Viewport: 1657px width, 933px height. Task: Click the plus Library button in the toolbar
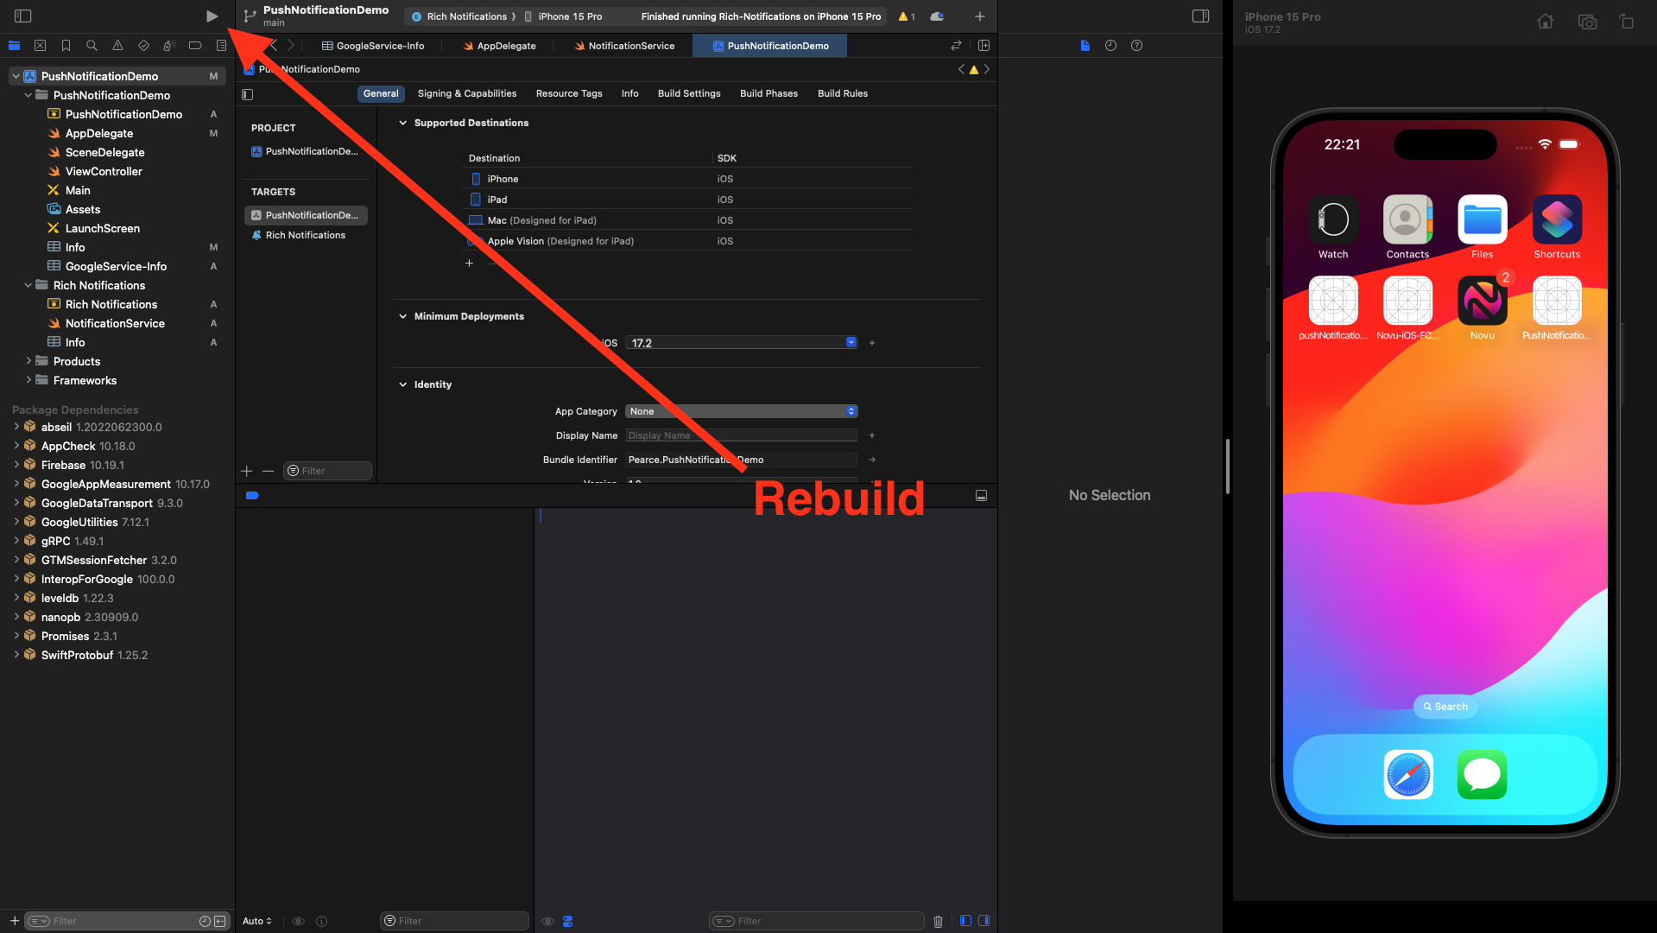tap(980, 16)
